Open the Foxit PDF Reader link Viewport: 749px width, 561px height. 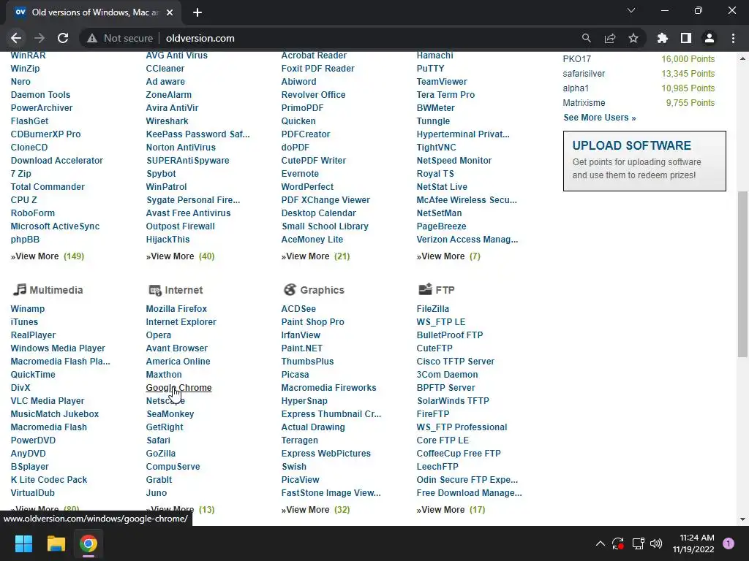pyautogui.click(x=317, y=68)
